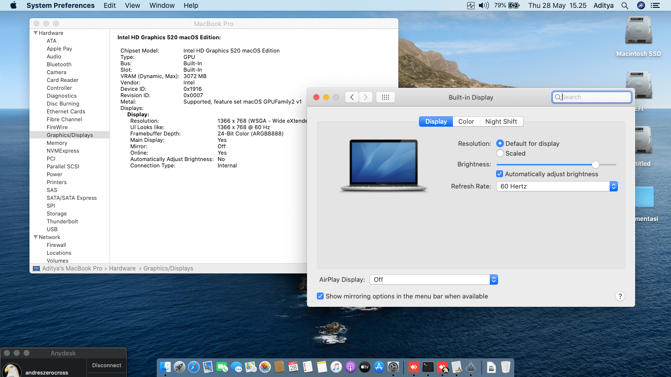The image size is (671, 377).
Task: Click the forward arrow in Built-in Display
Action: (x=365, y=97)
